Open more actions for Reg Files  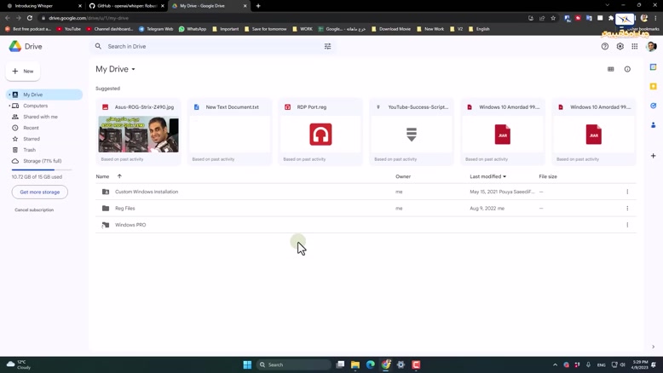click(x=627, y=209)
